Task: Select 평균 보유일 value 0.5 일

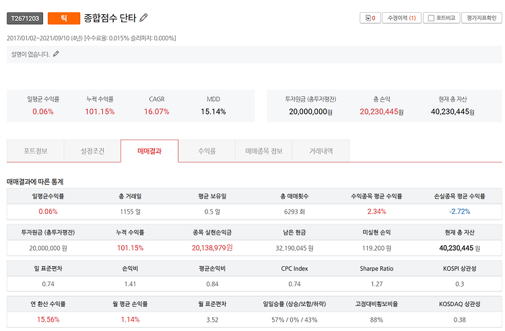Action: pyautogui.click(x=212, y=212)
